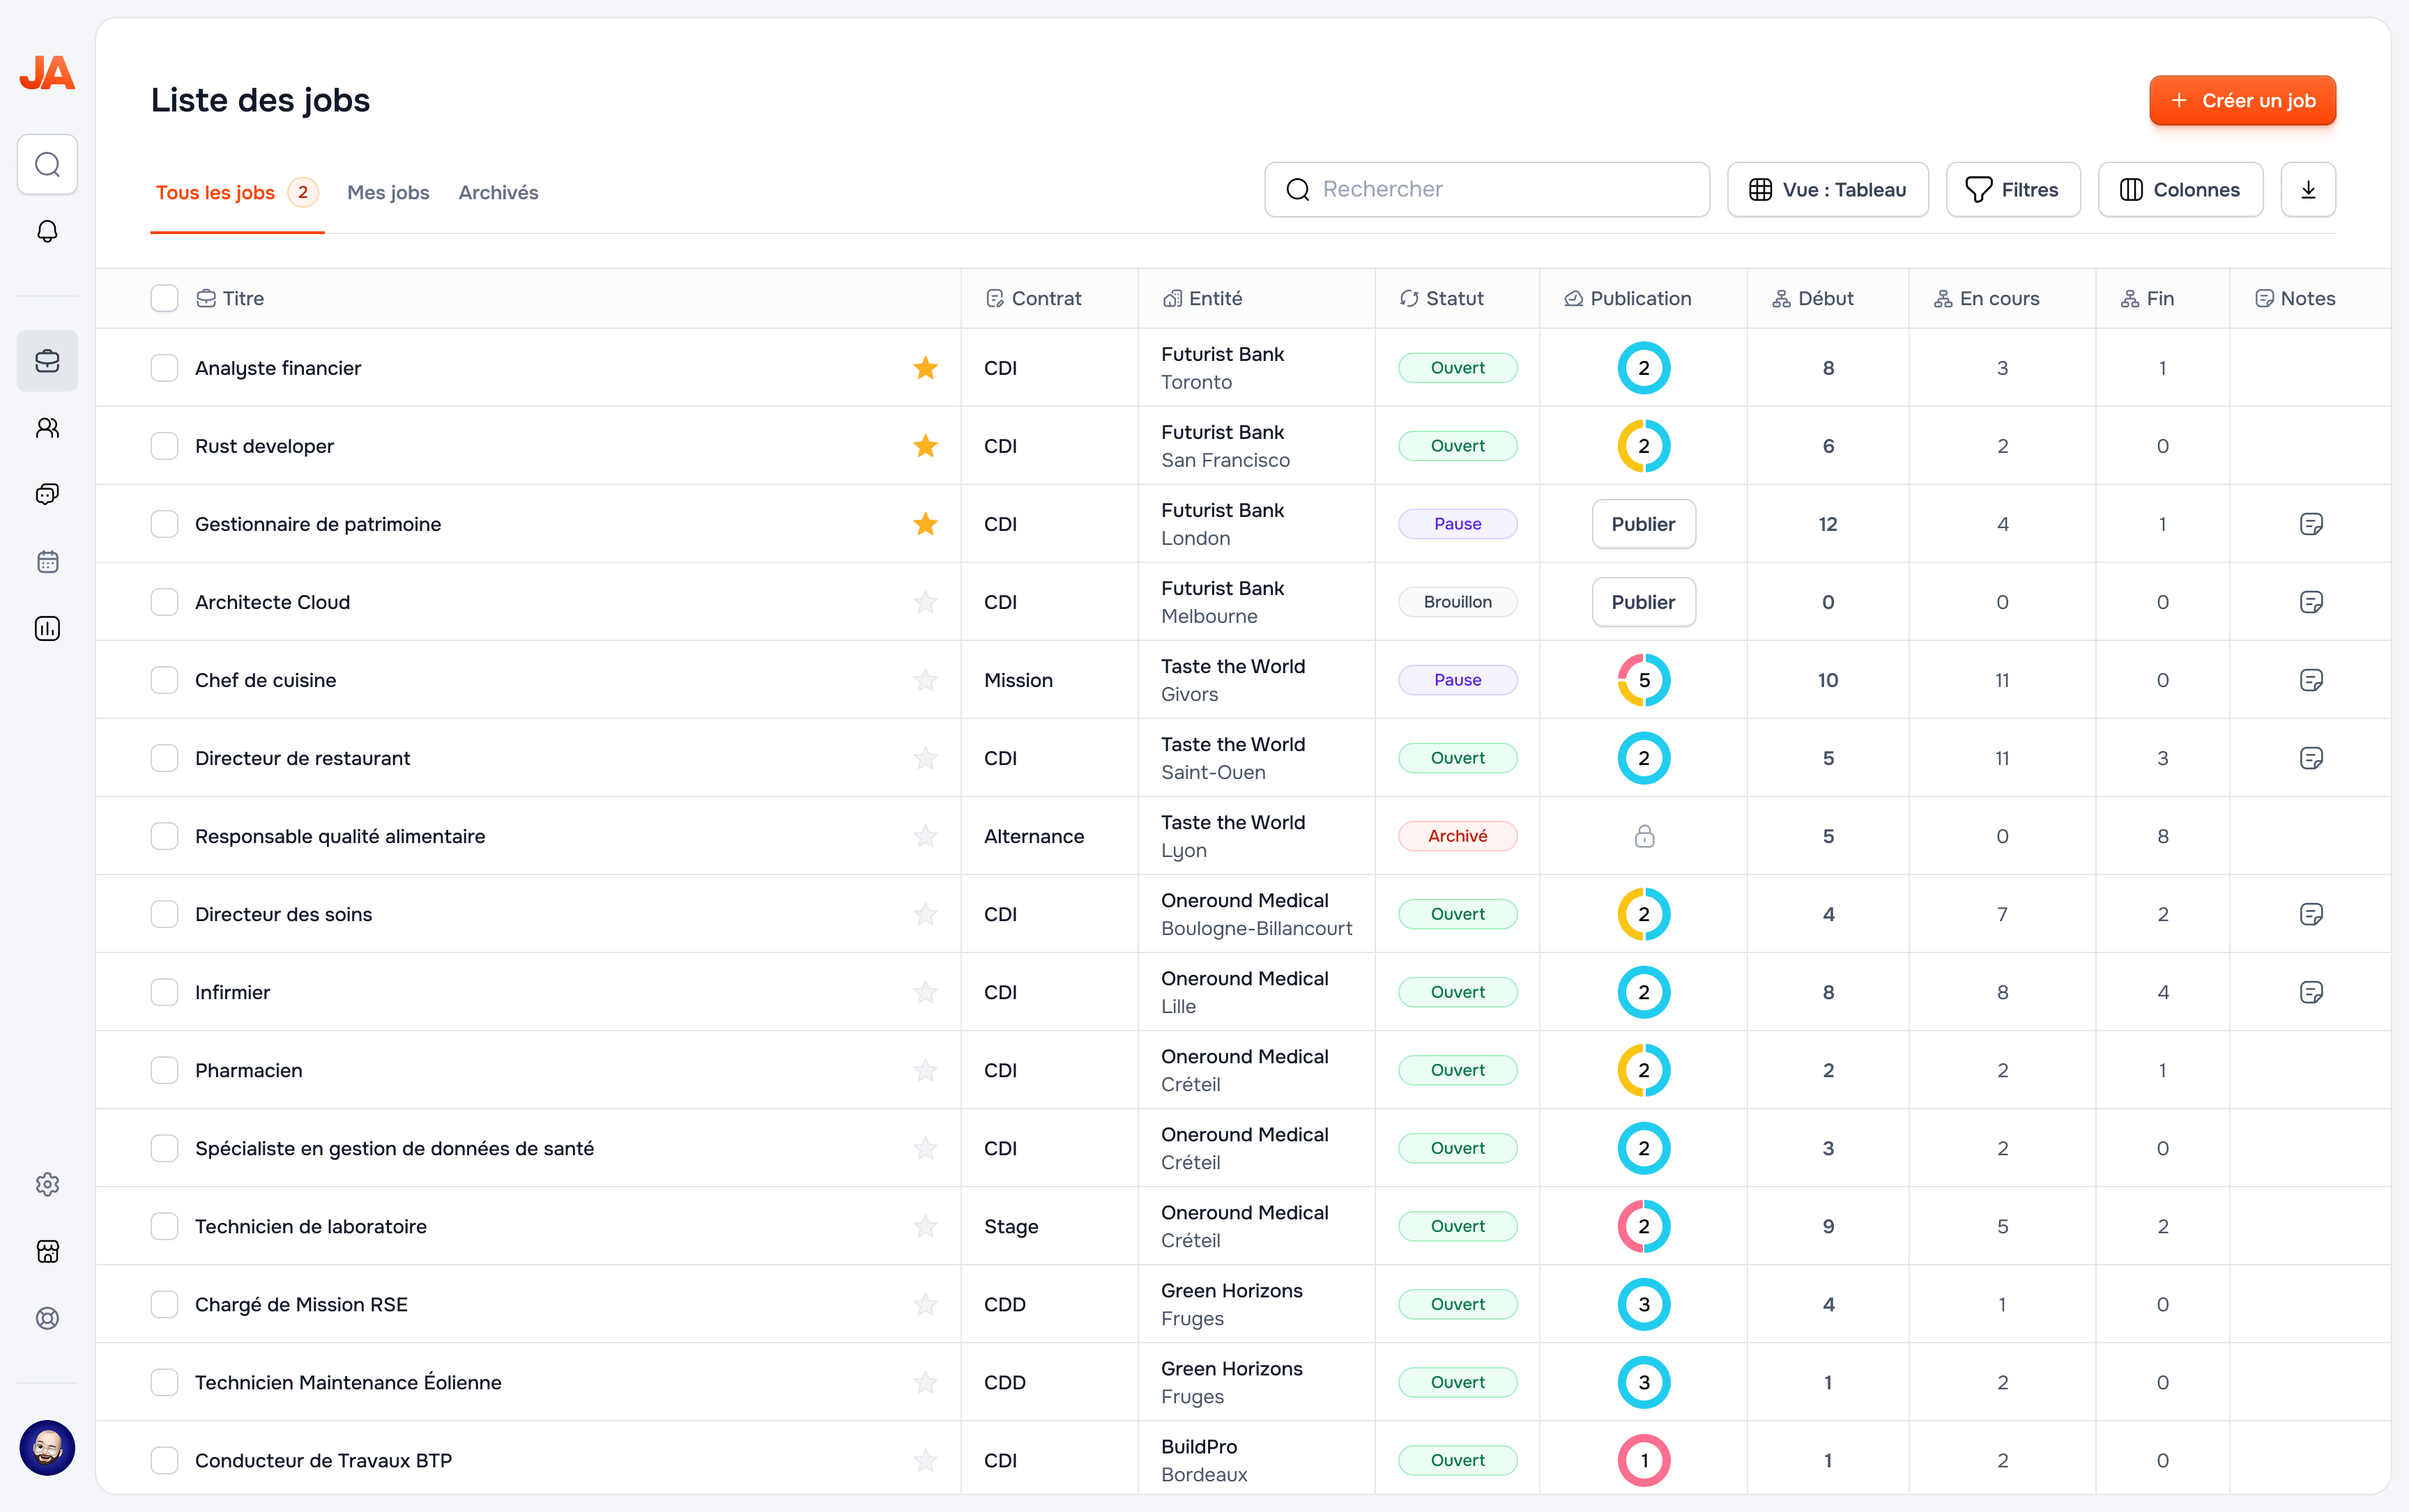Open the candidates (people) sidebar icon
Screen dimensions: 2409x1512
47,428
